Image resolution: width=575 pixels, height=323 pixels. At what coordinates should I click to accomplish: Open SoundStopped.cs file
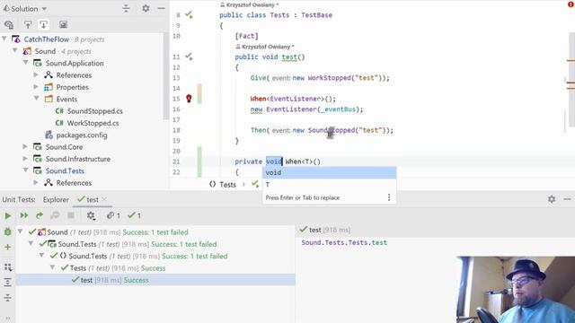pyautogui.click(x=94, y=111)
